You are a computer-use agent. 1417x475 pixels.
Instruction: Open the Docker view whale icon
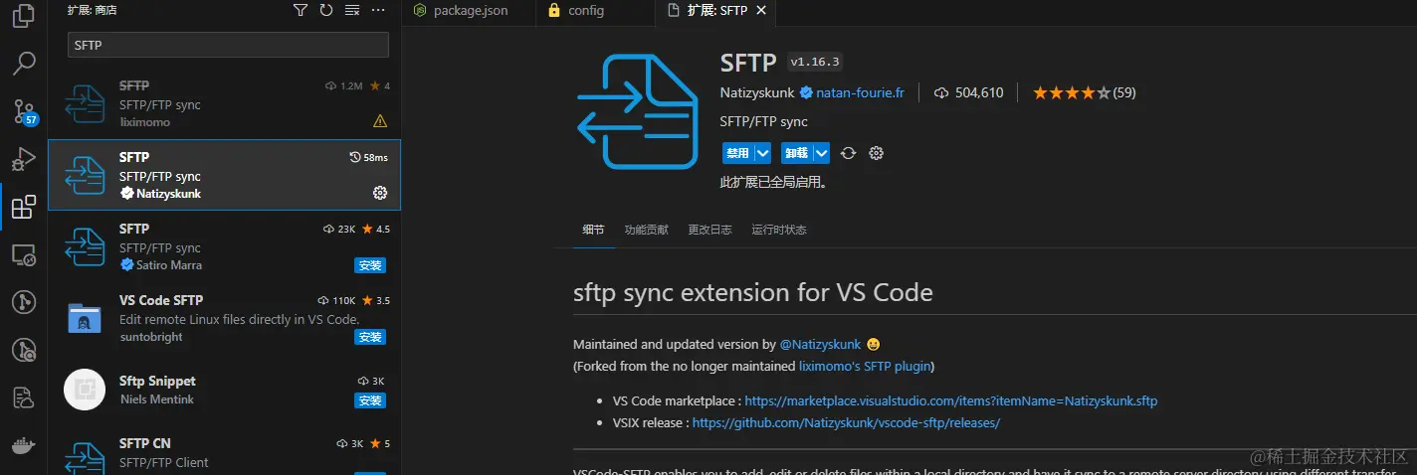click(24, 445)
